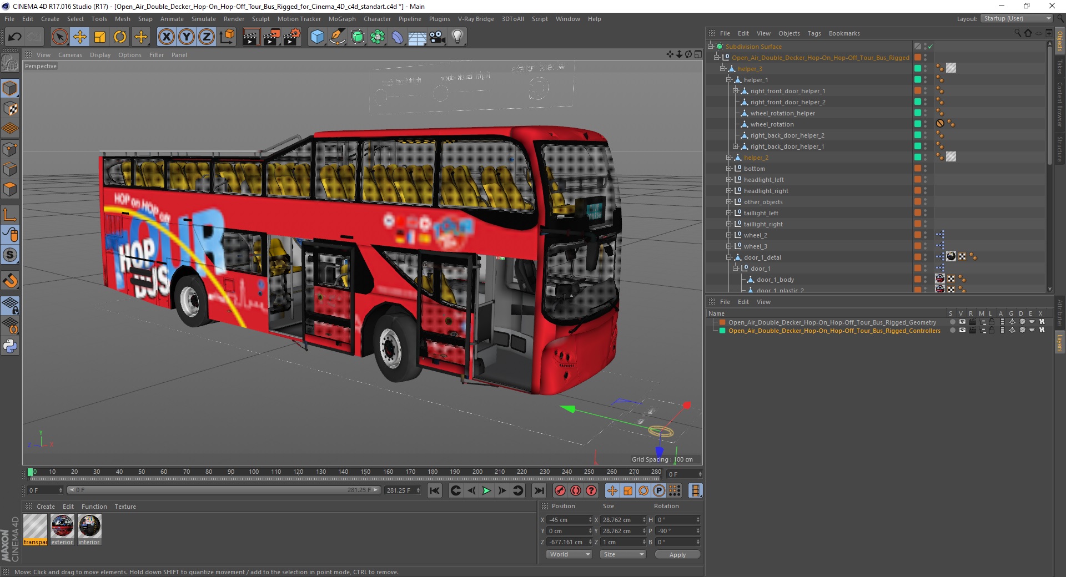The image size is (1066, 577).
Task: Click Render View clapperboard icon
Action: point(251,37)
